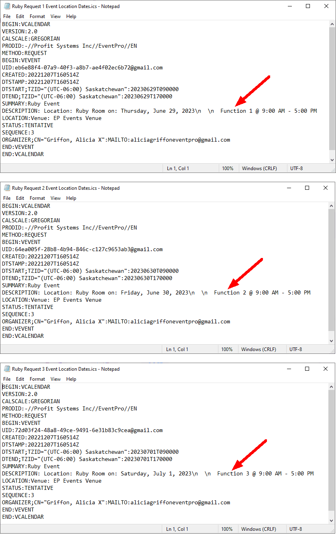
Task: Click DESCRIPTION line mentioning Saturday, July 1
Action: tap(158, 474)
